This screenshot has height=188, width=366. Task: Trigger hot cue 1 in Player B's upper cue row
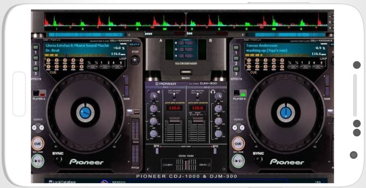pyautogui.click(x=249, y=60)
